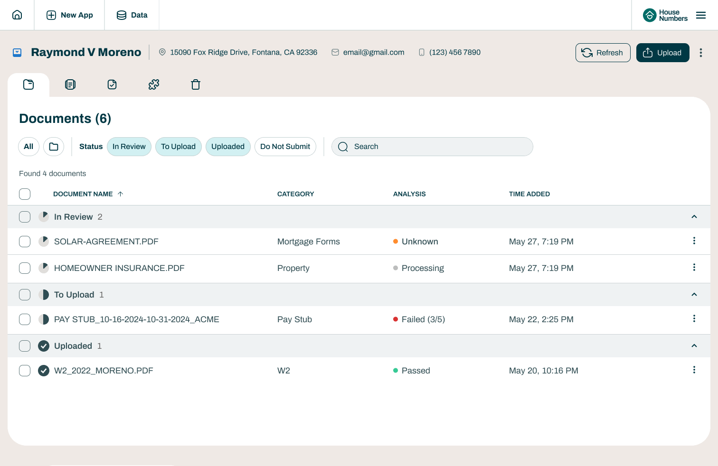Viewport: 718px width, 466px height.
Task: Click the Upload button
Action: coord(662,53)
